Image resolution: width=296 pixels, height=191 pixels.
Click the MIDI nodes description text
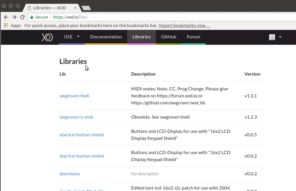pos(179,96)
